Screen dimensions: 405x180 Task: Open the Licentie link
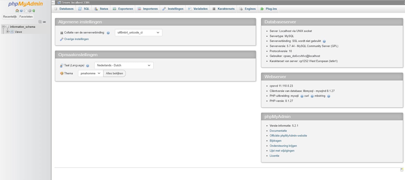(274, 156)
